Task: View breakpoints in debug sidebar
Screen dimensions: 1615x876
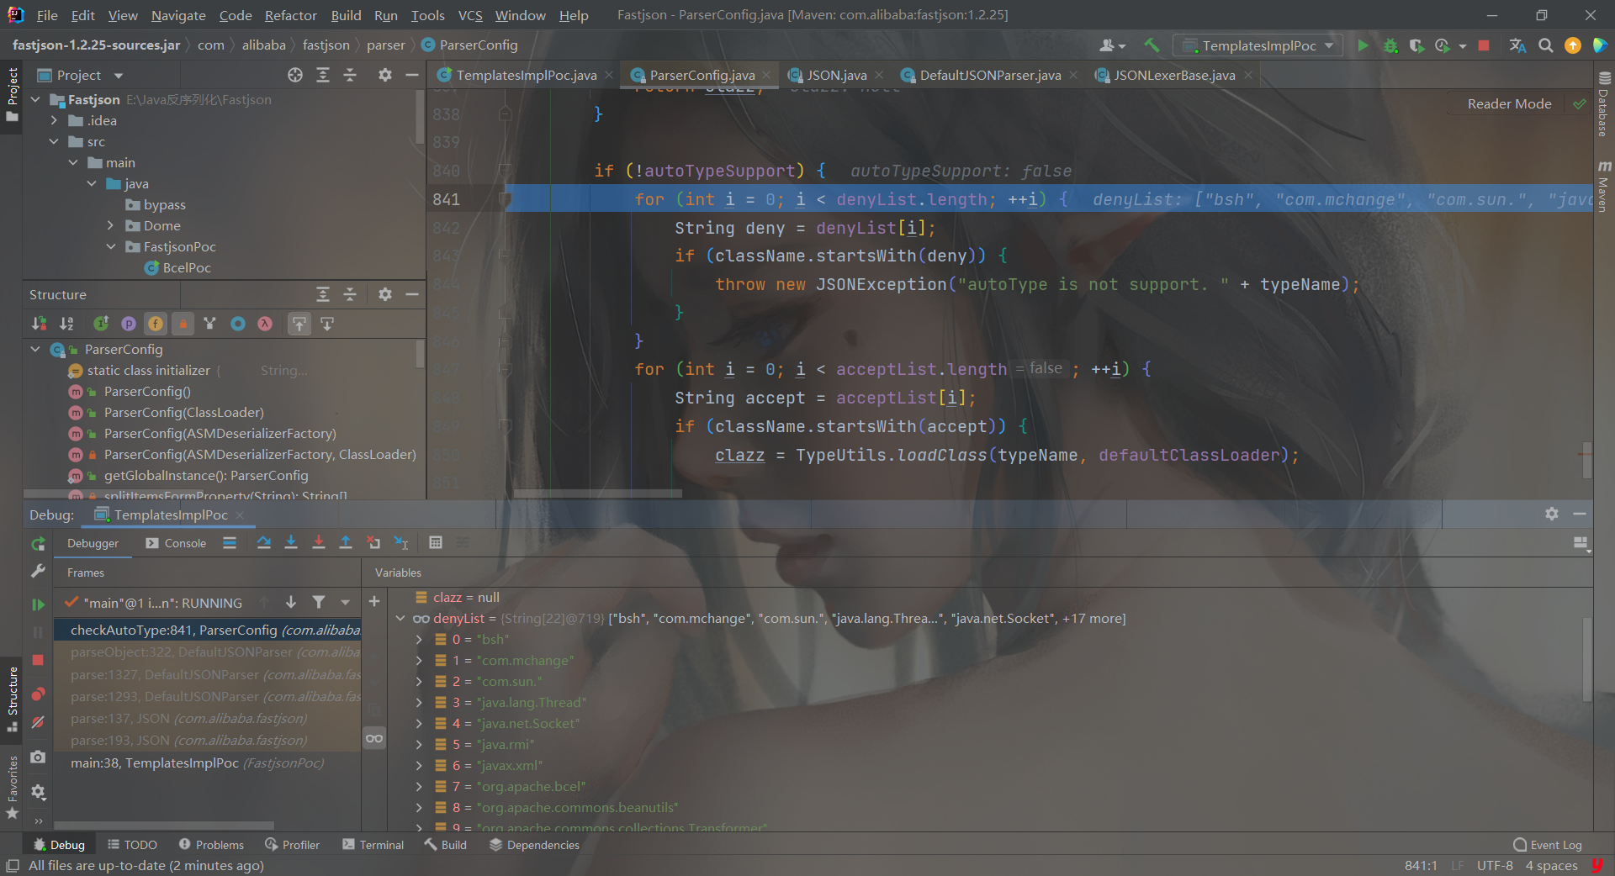Action: (x=38, y=694)
